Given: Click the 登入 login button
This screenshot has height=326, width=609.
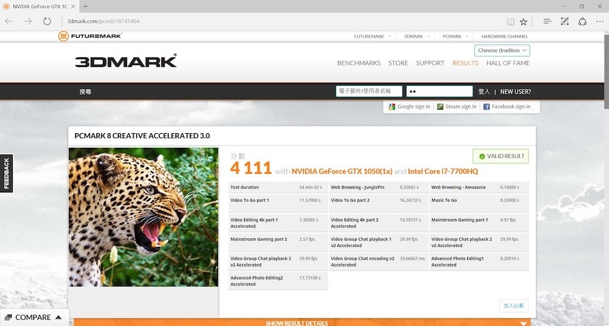Looking at the screenshot, I should [x=484, y=92].
